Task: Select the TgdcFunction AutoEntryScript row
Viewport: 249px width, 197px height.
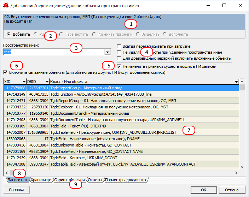Action: point(106,94)
